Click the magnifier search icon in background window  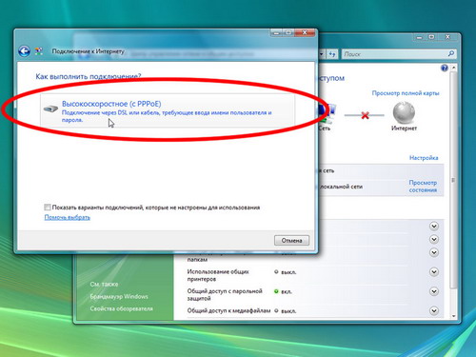(451, 54)
